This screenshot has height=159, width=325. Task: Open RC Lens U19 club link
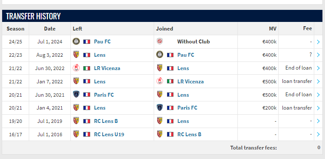click(x=109, y=135)
